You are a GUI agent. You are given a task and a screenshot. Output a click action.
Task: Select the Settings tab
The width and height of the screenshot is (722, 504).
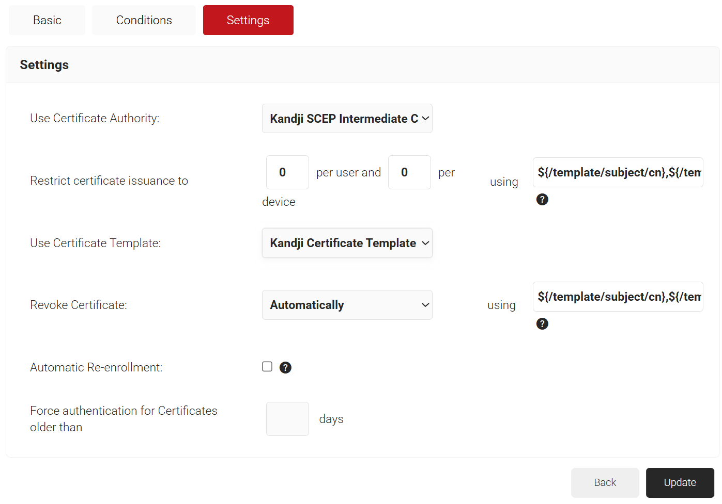(248, 20)
